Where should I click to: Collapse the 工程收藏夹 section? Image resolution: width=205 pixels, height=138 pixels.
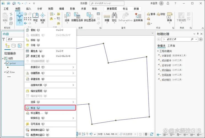pyautogui.click(x=158, y=51)
